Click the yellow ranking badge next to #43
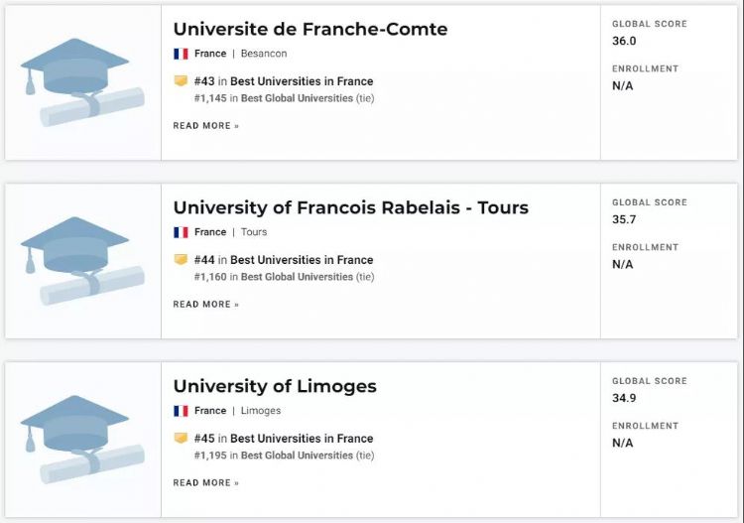The height and width of the screenshot is (523, 744). pos(181,80)
